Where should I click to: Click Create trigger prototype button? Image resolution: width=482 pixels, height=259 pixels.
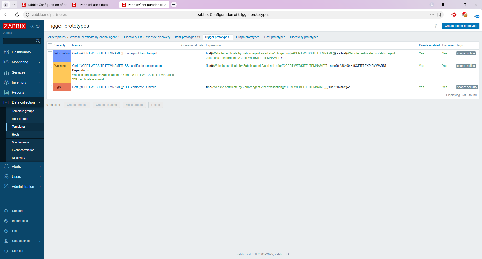pyautogui.click(x=460, y=26)
